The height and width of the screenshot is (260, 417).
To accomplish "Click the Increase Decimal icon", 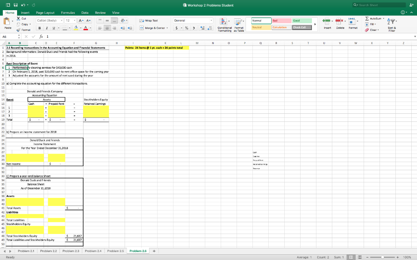I will click(202, 28).
